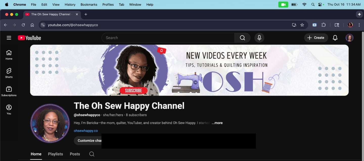
Task: Go back in Chrome
Action: (x=6, y=25)
